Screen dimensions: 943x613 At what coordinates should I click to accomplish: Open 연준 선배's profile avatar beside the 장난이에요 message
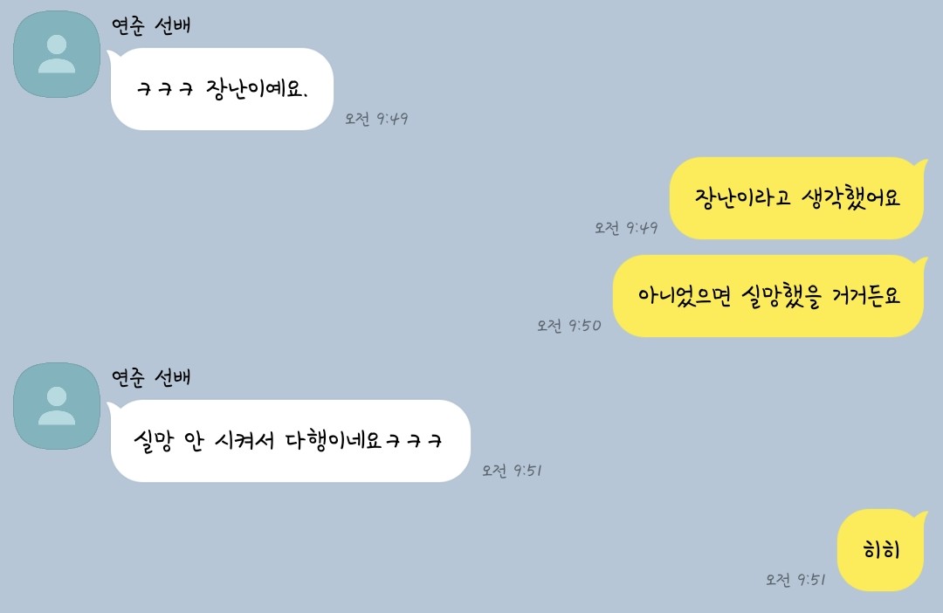(57, 54)
